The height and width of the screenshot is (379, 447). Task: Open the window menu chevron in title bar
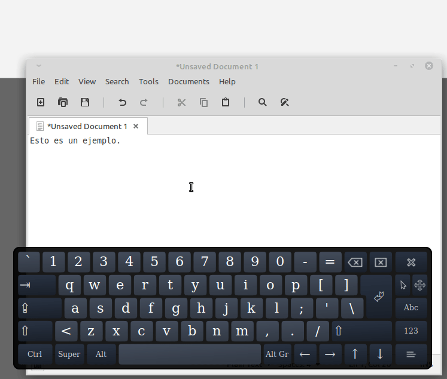click(39, 66)
